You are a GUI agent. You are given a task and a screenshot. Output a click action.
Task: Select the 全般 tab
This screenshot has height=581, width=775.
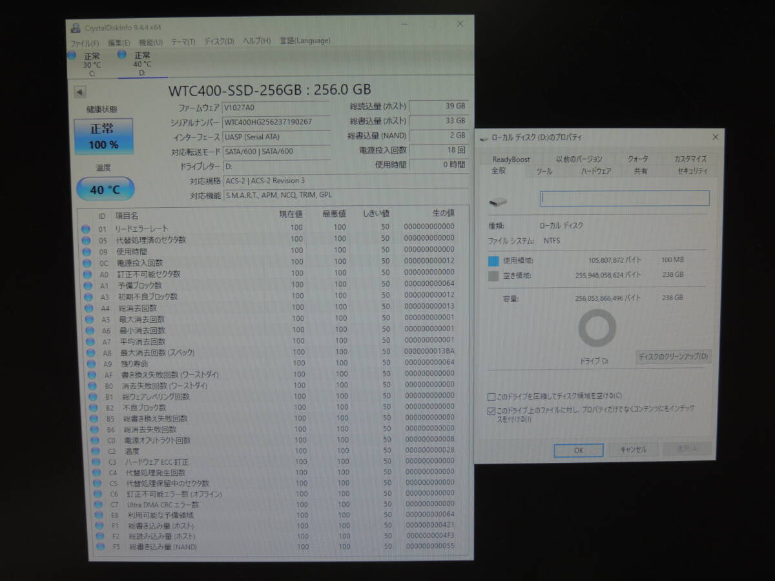[499, 170]
